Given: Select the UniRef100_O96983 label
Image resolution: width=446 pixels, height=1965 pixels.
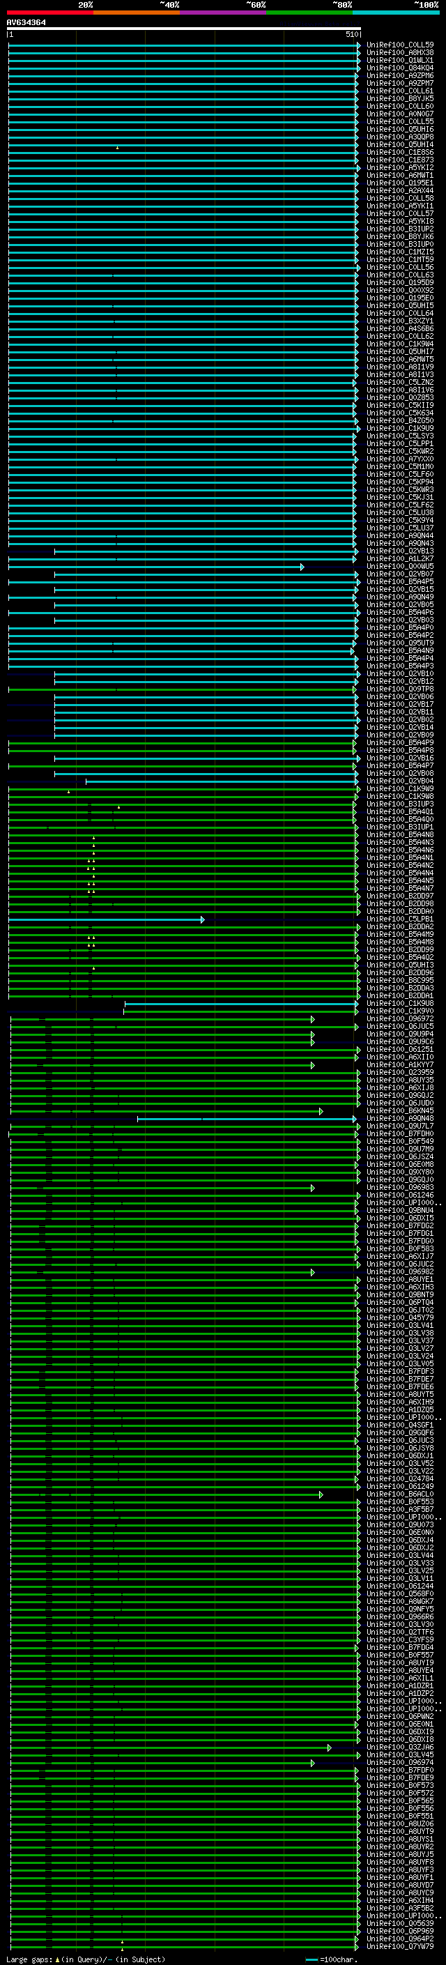Looking at the screenshot, I should [x=400, y=1187].
